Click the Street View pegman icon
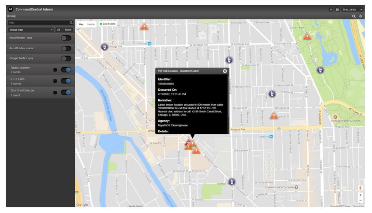This screenshot has width=372, height=213. coord(360,188)
